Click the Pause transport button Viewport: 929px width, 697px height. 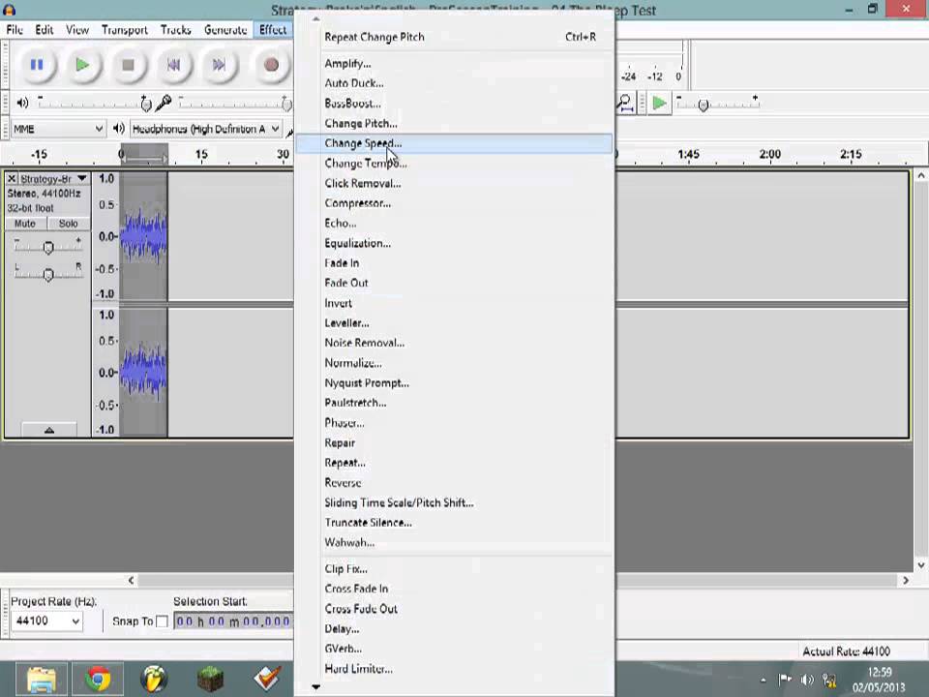click(37, 65)
